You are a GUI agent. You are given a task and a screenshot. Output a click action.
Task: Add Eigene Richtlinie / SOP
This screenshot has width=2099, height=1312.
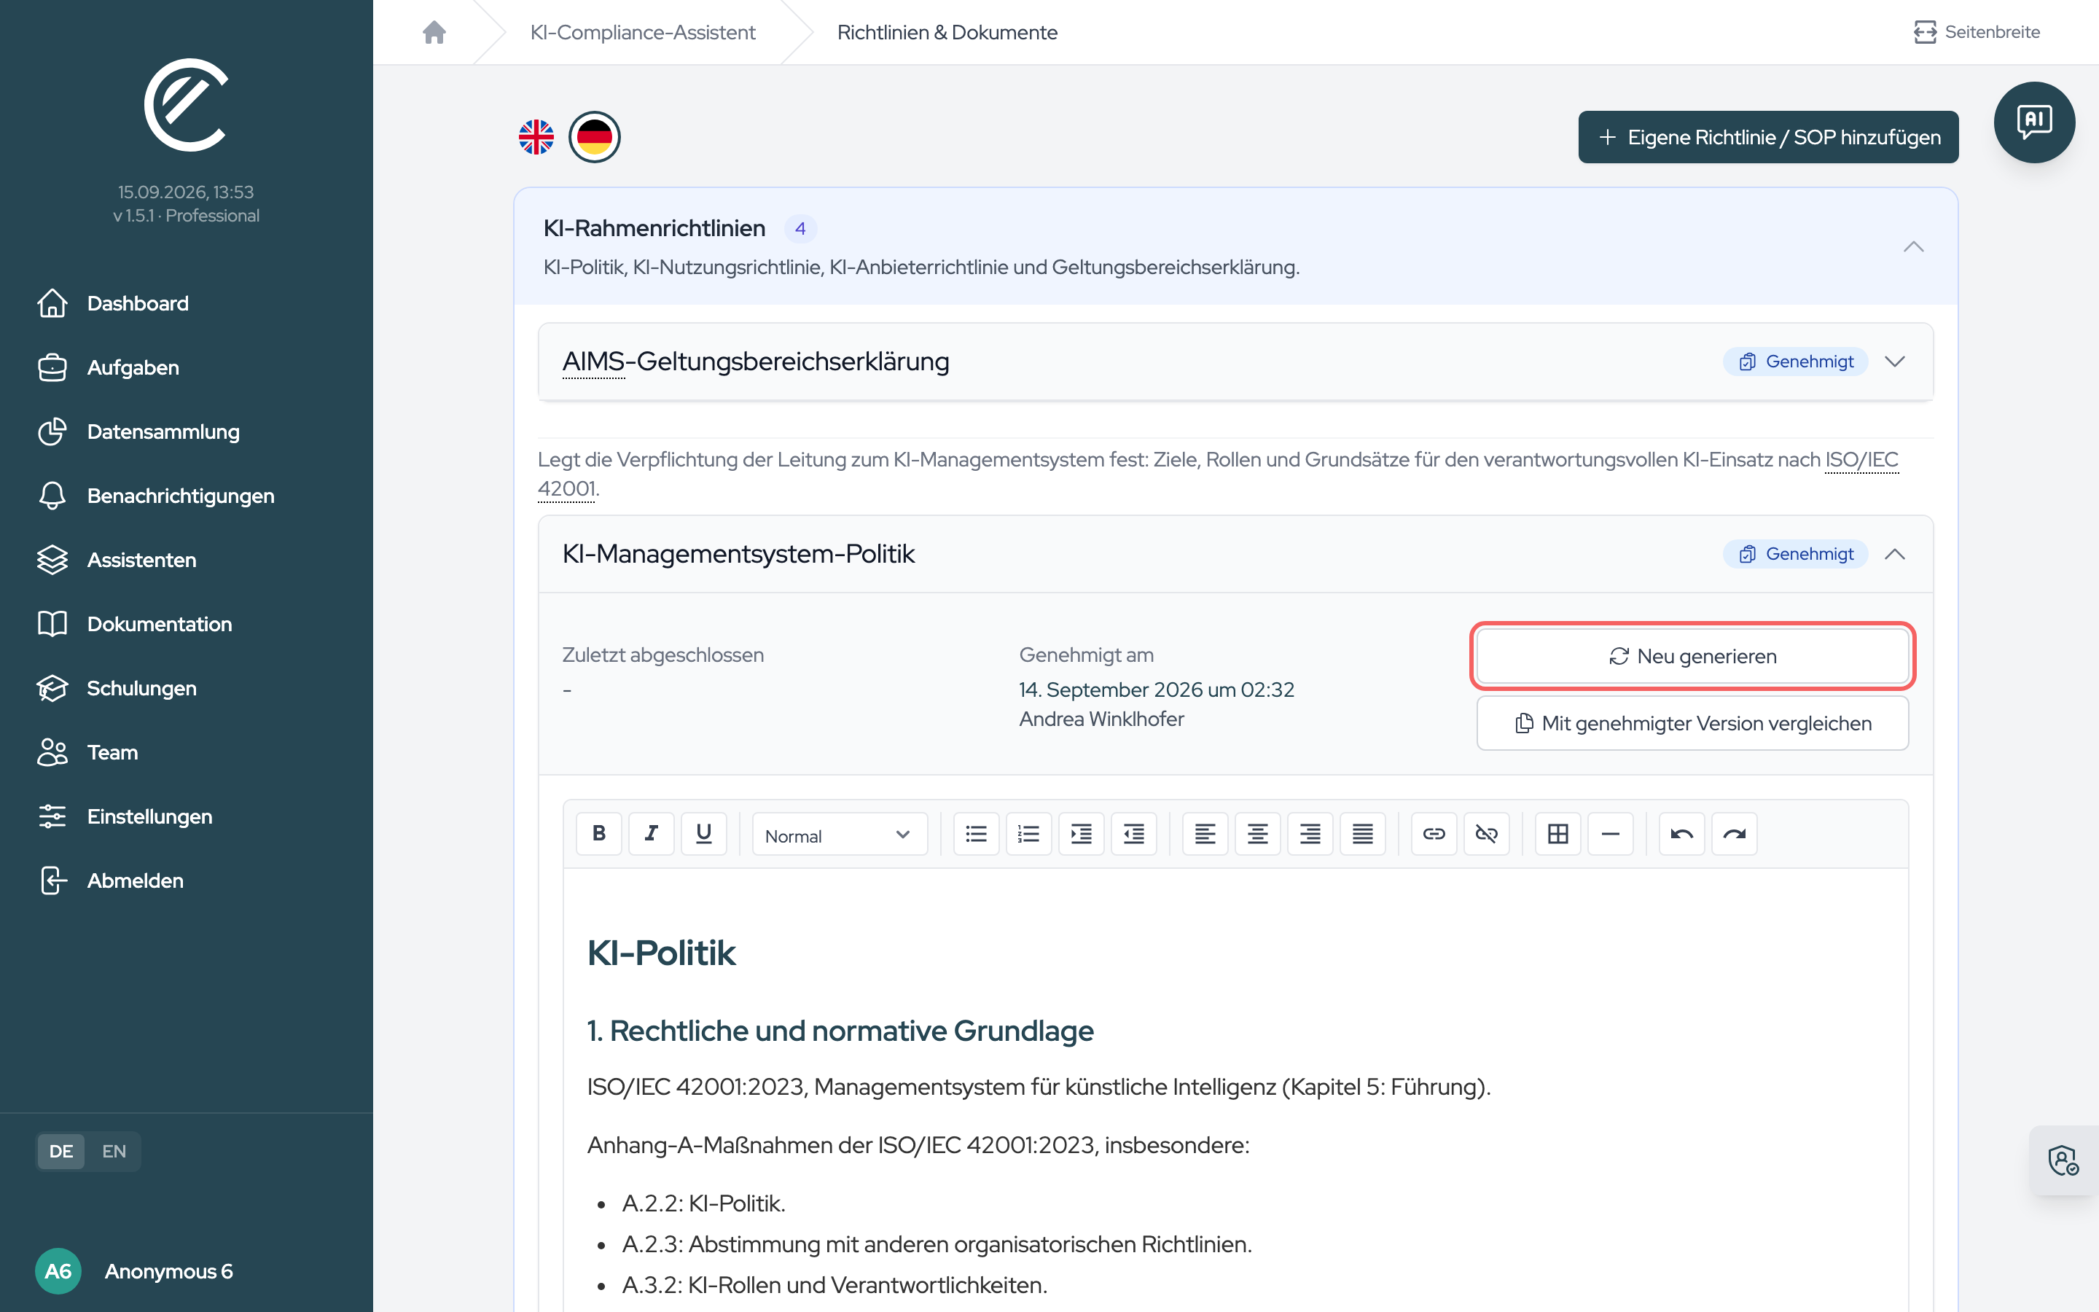(x=1767, y=137)
